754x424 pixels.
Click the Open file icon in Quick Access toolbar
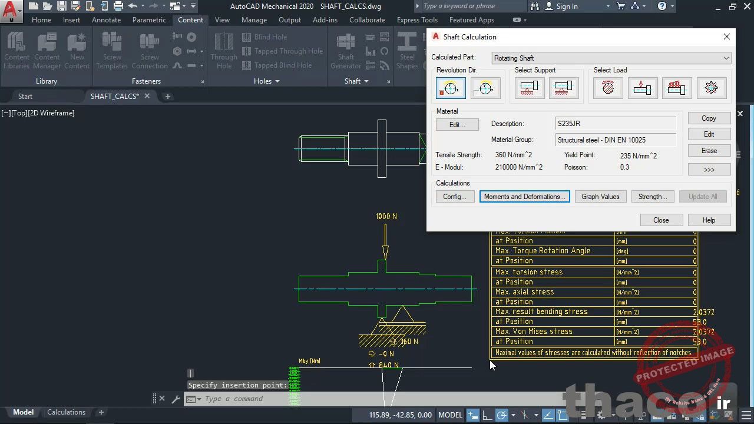48,6
